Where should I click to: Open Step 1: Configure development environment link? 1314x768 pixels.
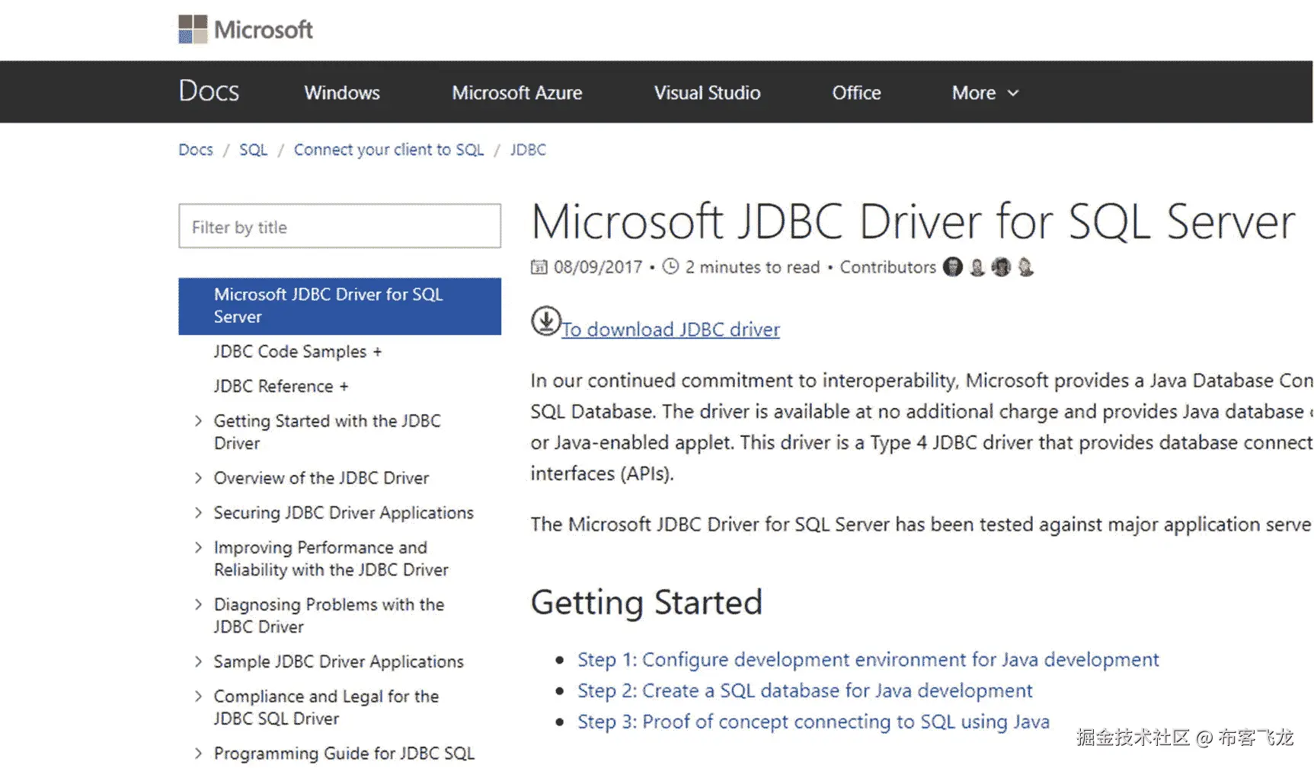[x=868, y=659]
